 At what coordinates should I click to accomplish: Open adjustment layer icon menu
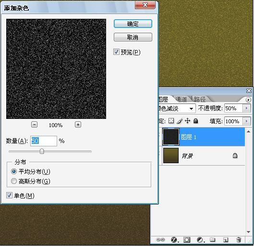200,240
